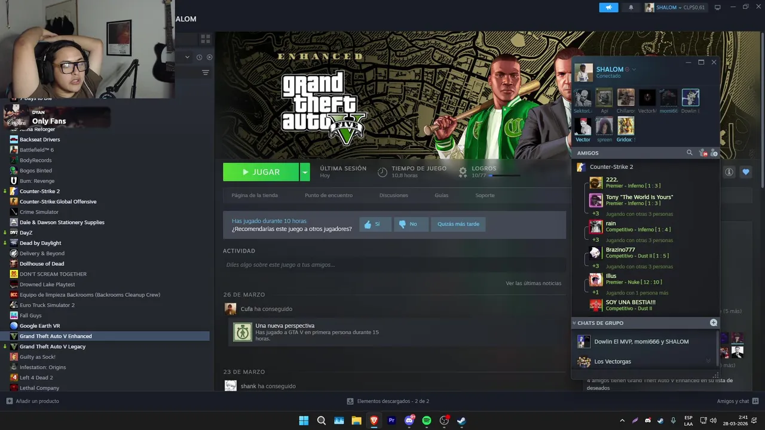Open the Punto de encuentro tab
This screenshot has width=765, height=430.
pyautogui.click(x=329, y=195)
